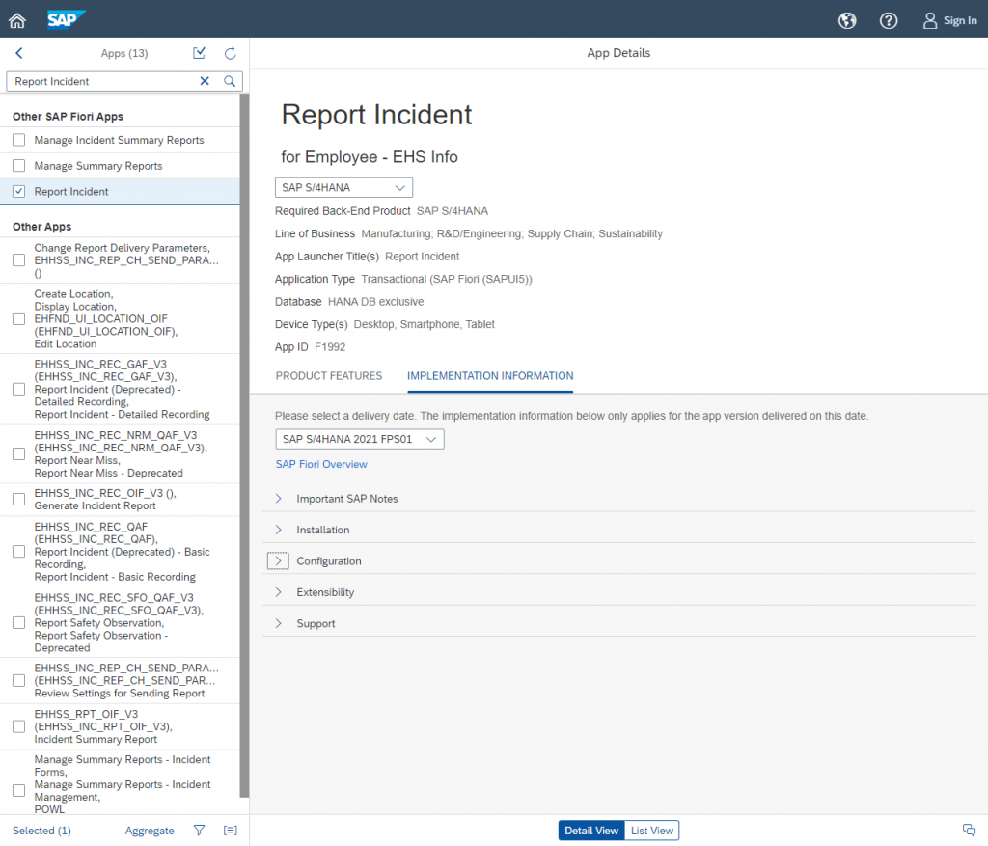
Task: Expand the Extensibility section
Action: tap(278, 592)
